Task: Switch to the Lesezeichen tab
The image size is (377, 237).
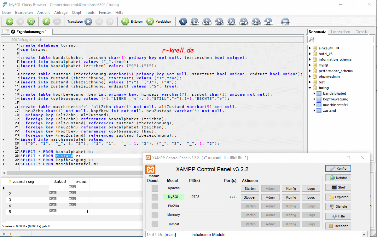Action: click(x=340, y=32)
